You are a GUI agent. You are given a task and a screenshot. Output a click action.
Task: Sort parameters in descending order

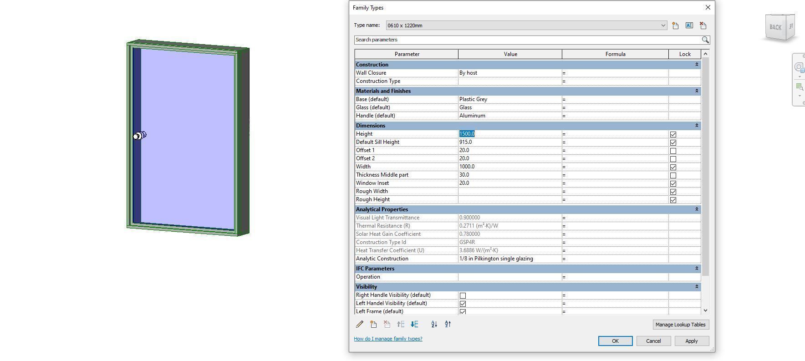(x=448, y=324)
